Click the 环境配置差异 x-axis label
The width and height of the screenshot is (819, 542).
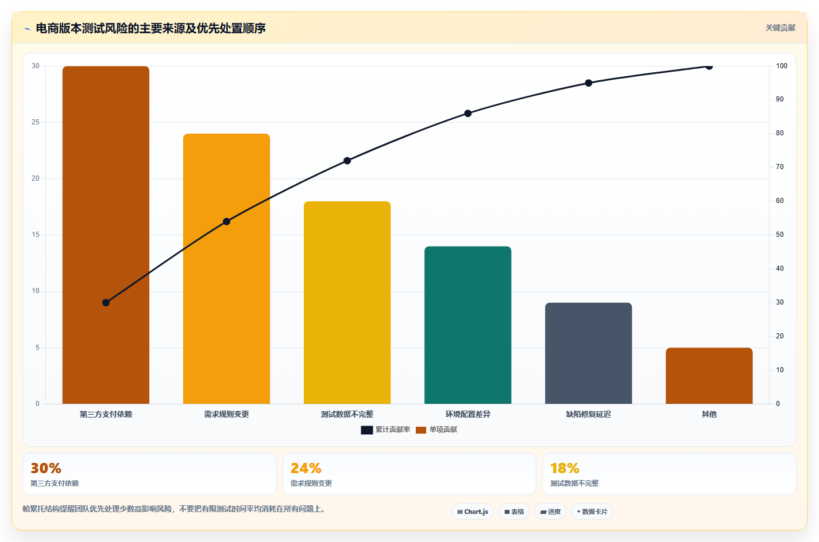(468, 414)
